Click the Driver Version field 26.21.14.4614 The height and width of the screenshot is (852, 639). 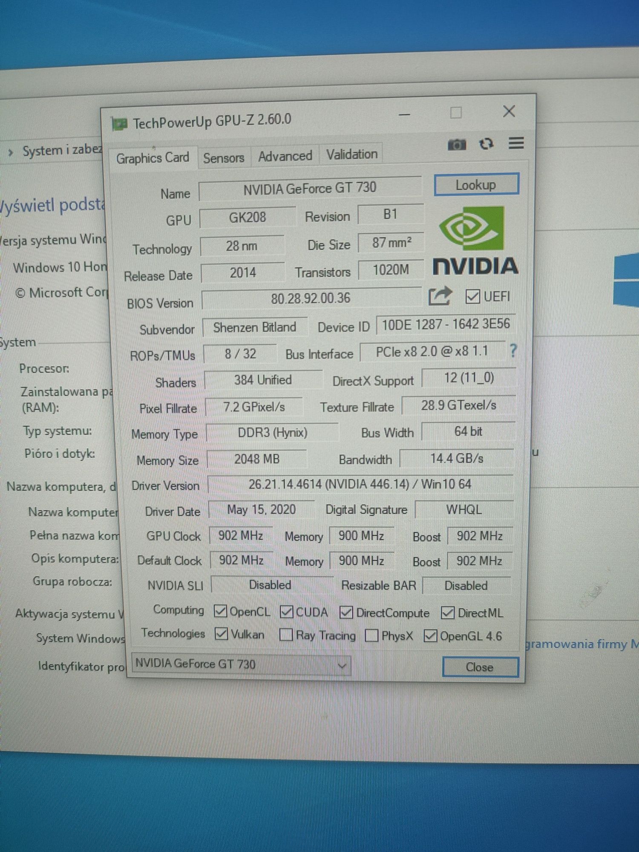[360, 484]
